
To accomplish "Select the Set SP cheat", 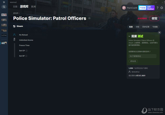I will point(22,56).
